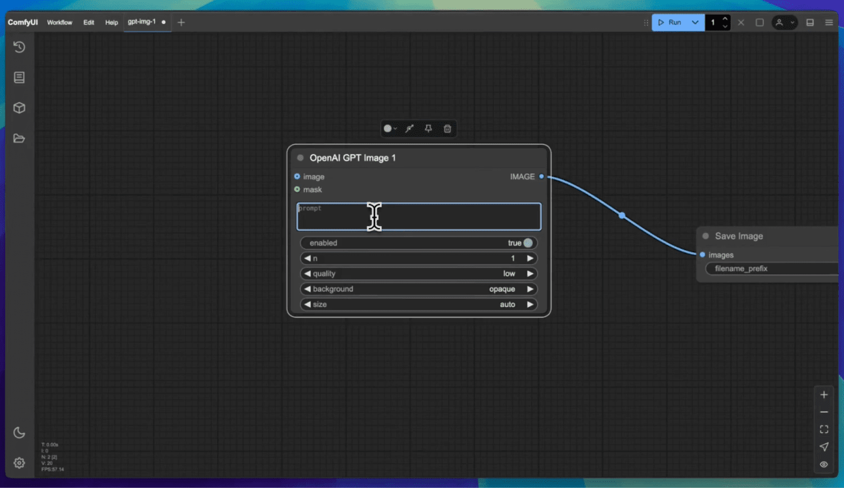Screen dimensions: 844x488
Task: Open the Edit menu
Action: [x=89, y=23]
